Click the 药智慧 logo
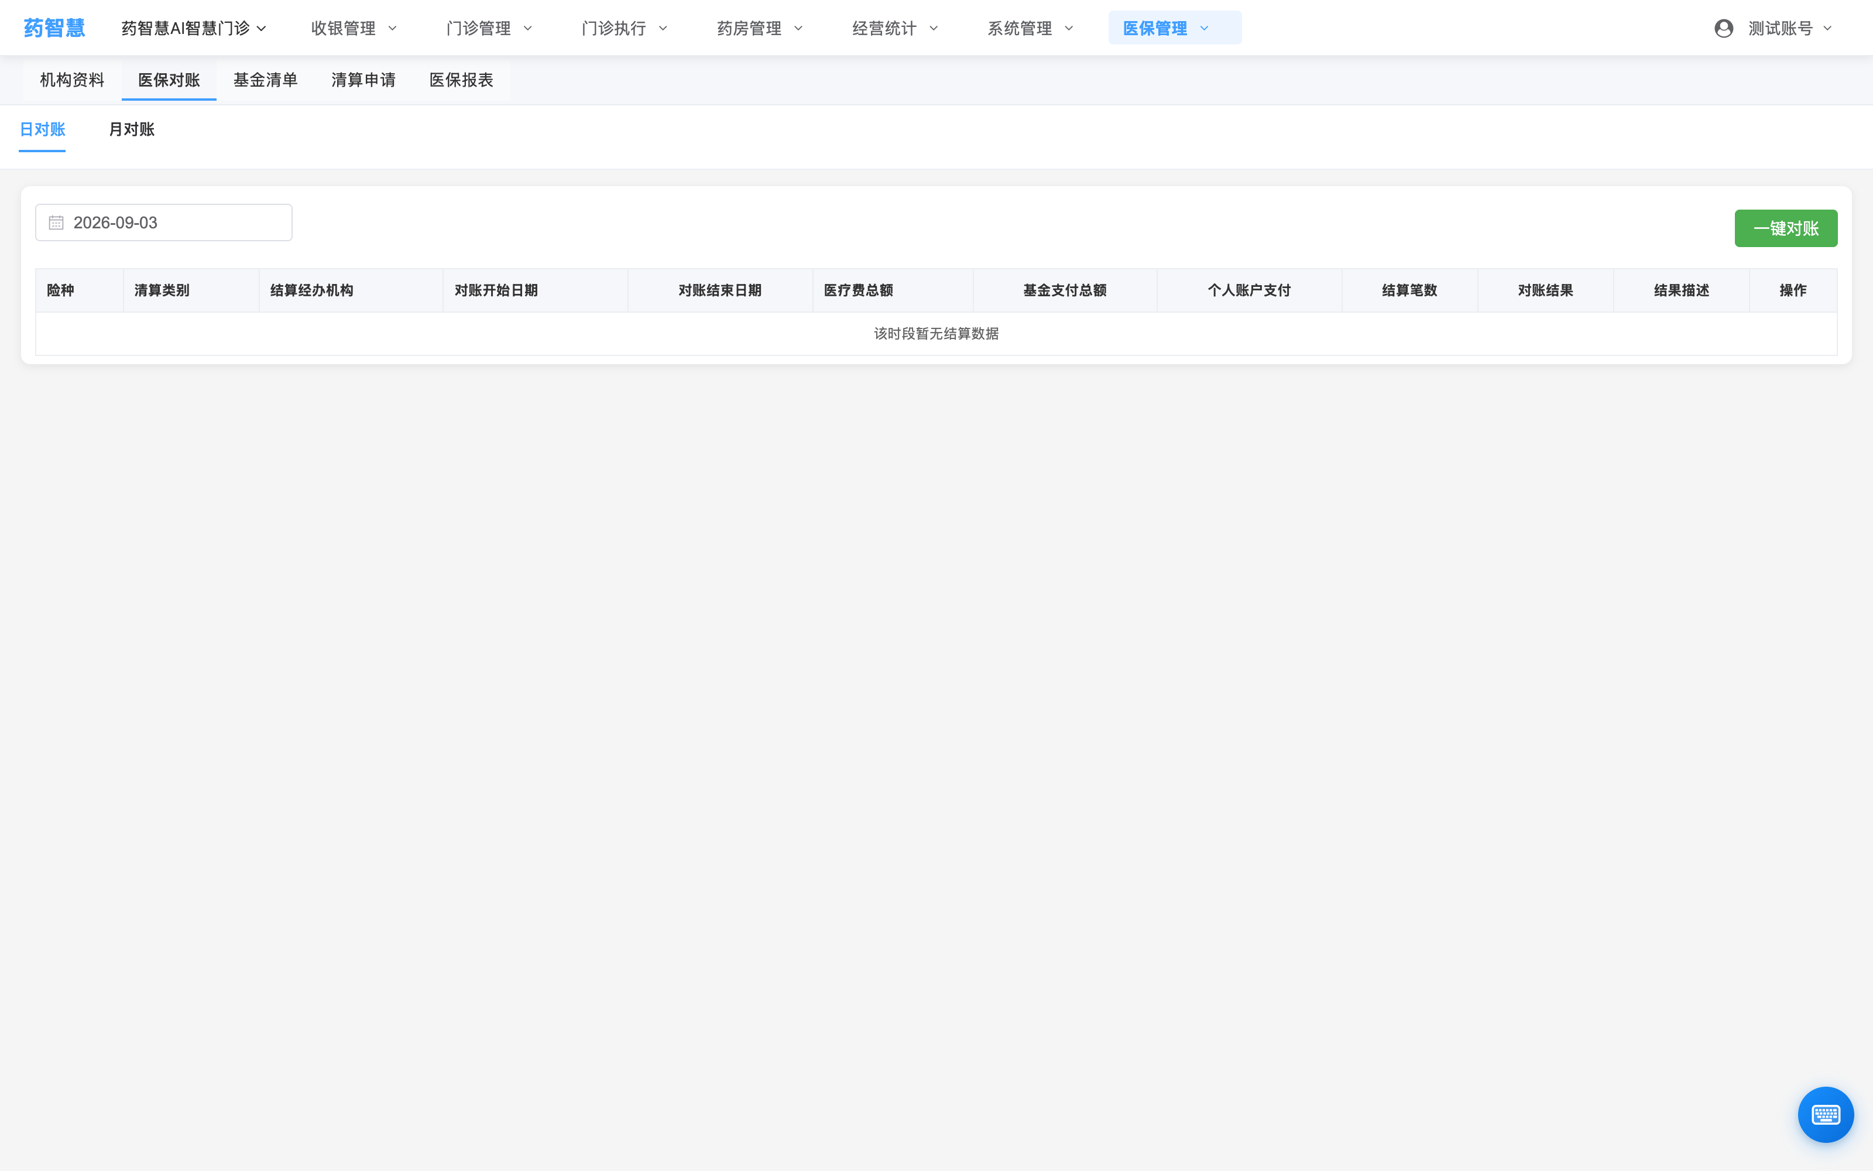The width and height of the screenshot is (1873, 1171). pos(54,28)
